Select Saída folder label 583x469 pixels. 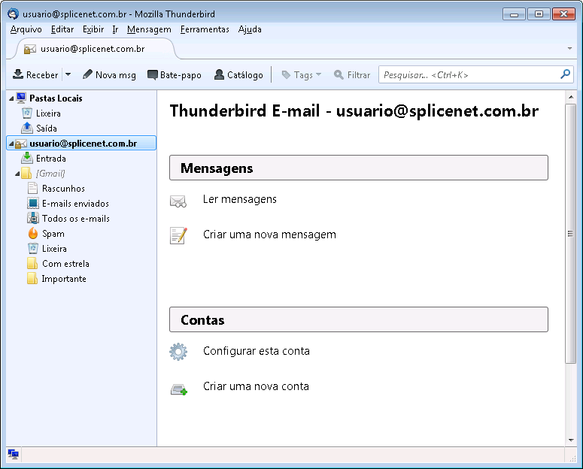pos(47,129)
